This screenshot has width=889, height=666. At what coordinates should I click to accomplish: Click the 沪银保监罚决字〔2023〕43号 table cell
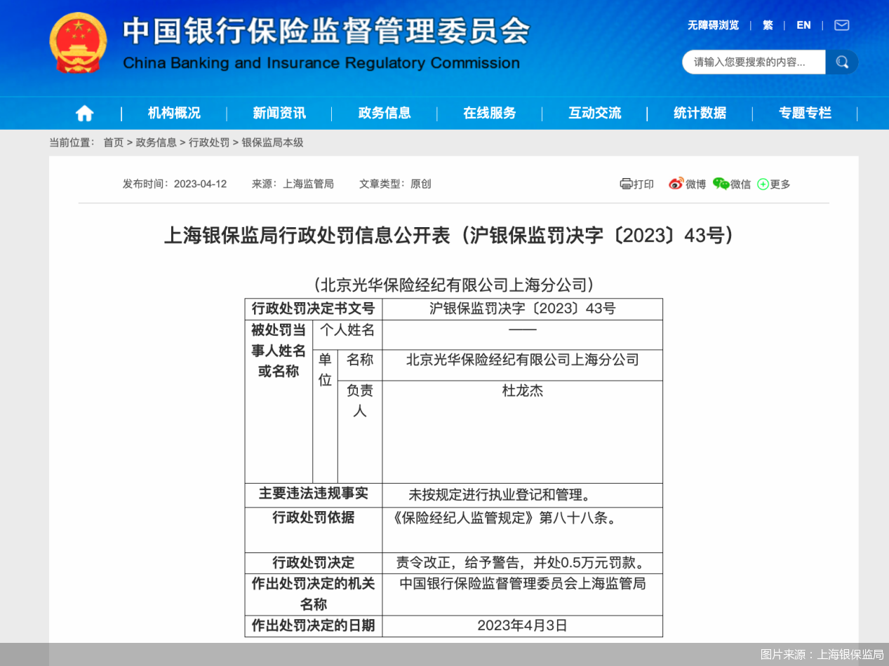pos(523,309)
